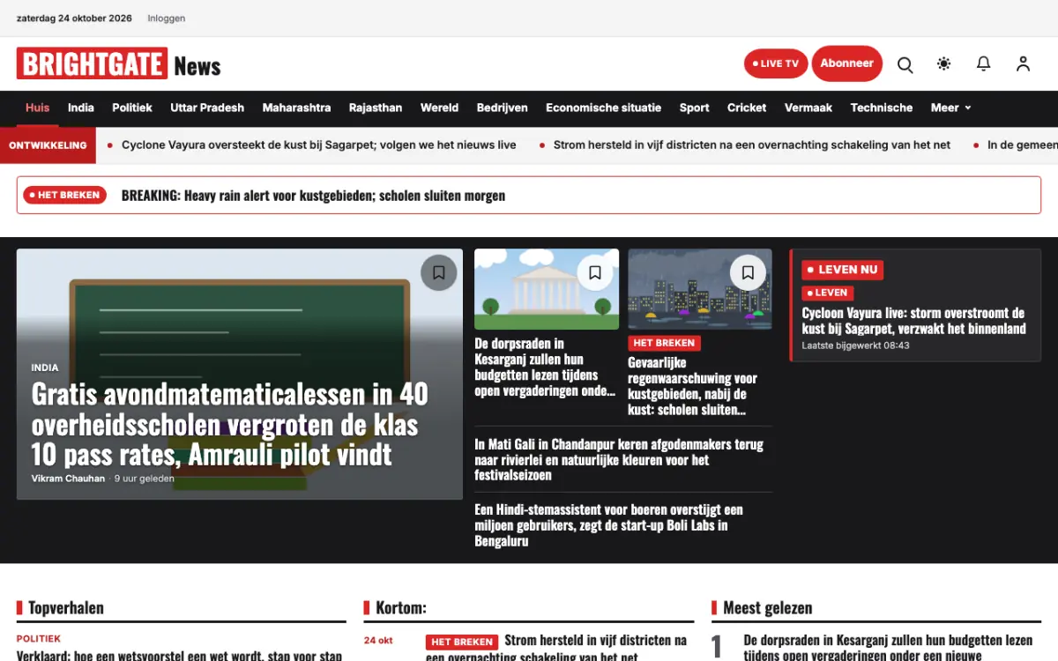
Task: Click INDIA category tag on lead story
Action: pyautogui.click(x=45, y=368)
